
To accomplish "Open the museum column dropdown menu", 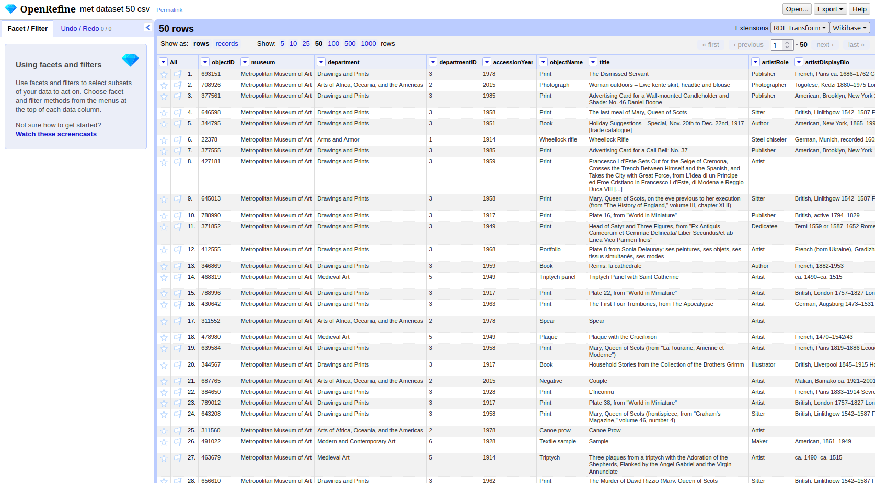I will 245,62.
